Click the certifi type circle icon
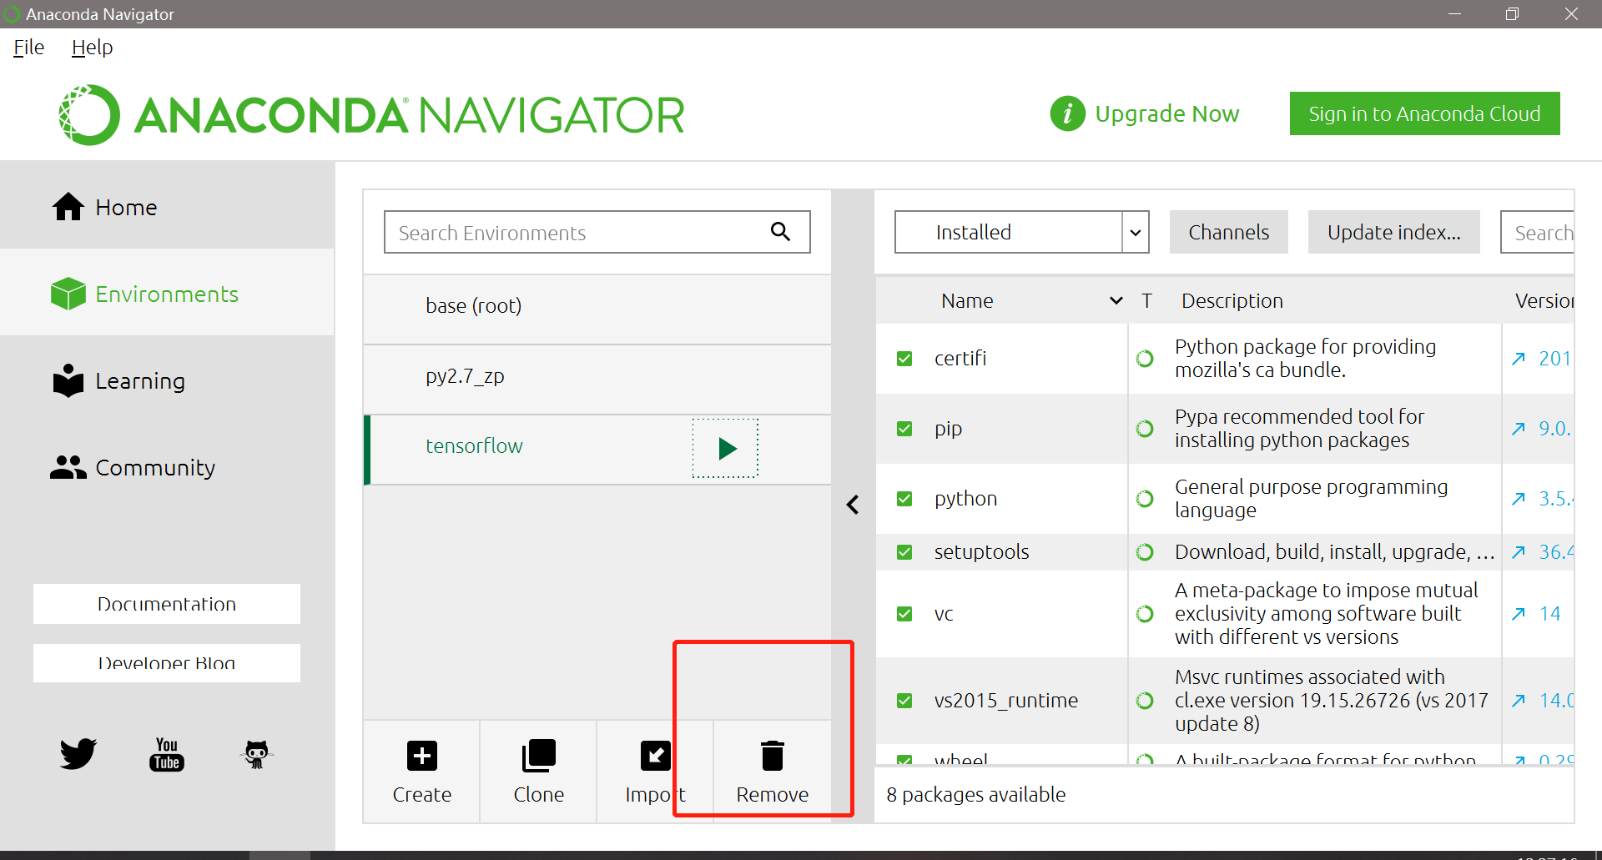The image size is (1602, 860). tap(1145, 359)
